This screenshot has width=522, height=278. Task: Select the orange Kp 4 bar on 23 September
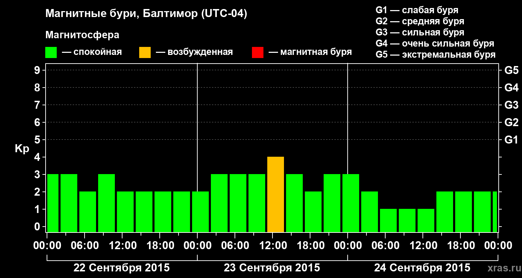[276, 195]
